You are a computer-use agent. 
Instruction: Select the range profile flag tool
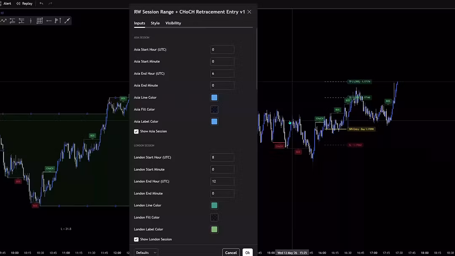[58, 21]
